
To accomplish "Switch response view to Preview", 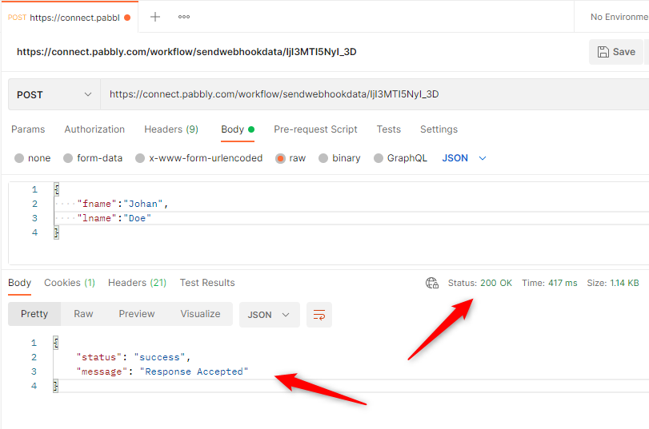I will 137,314.
